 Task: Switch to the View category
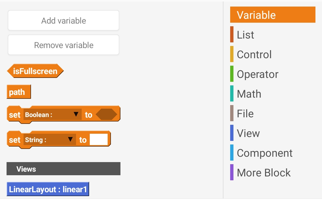(x=248, y=133)
